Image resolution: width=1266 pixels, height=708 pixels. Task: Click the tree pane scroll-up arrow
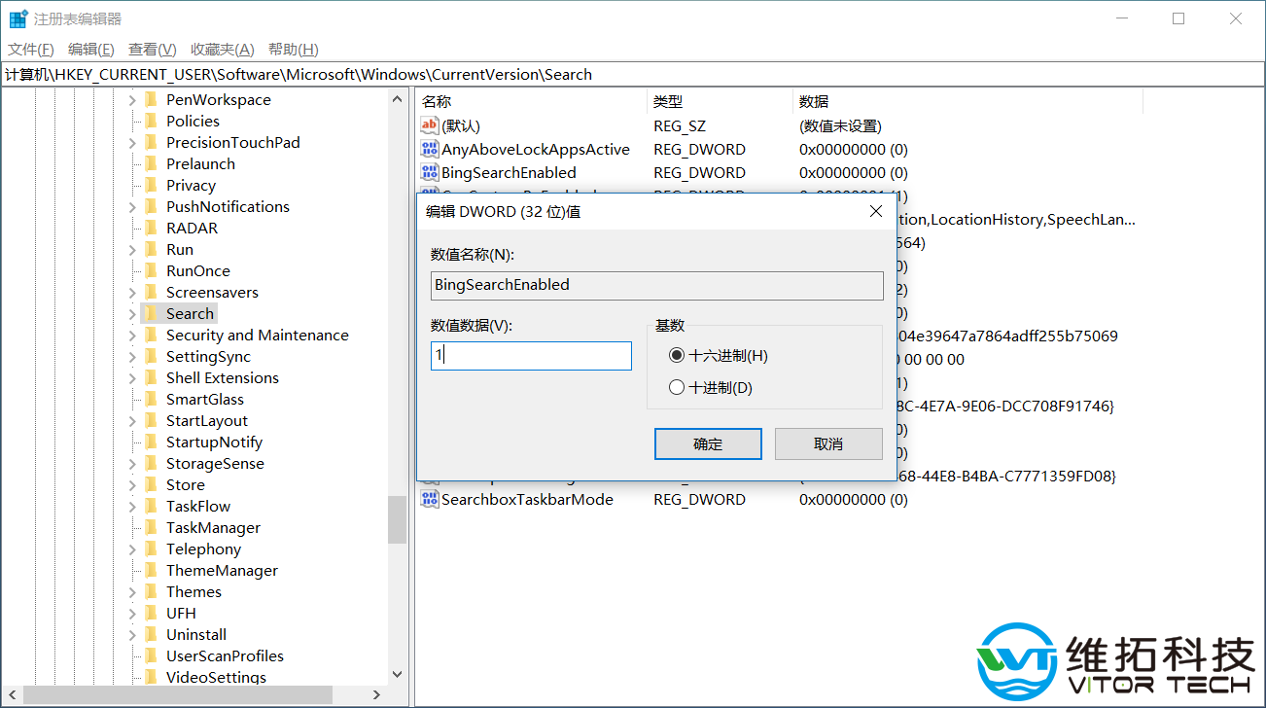click(x=397, y=99)
